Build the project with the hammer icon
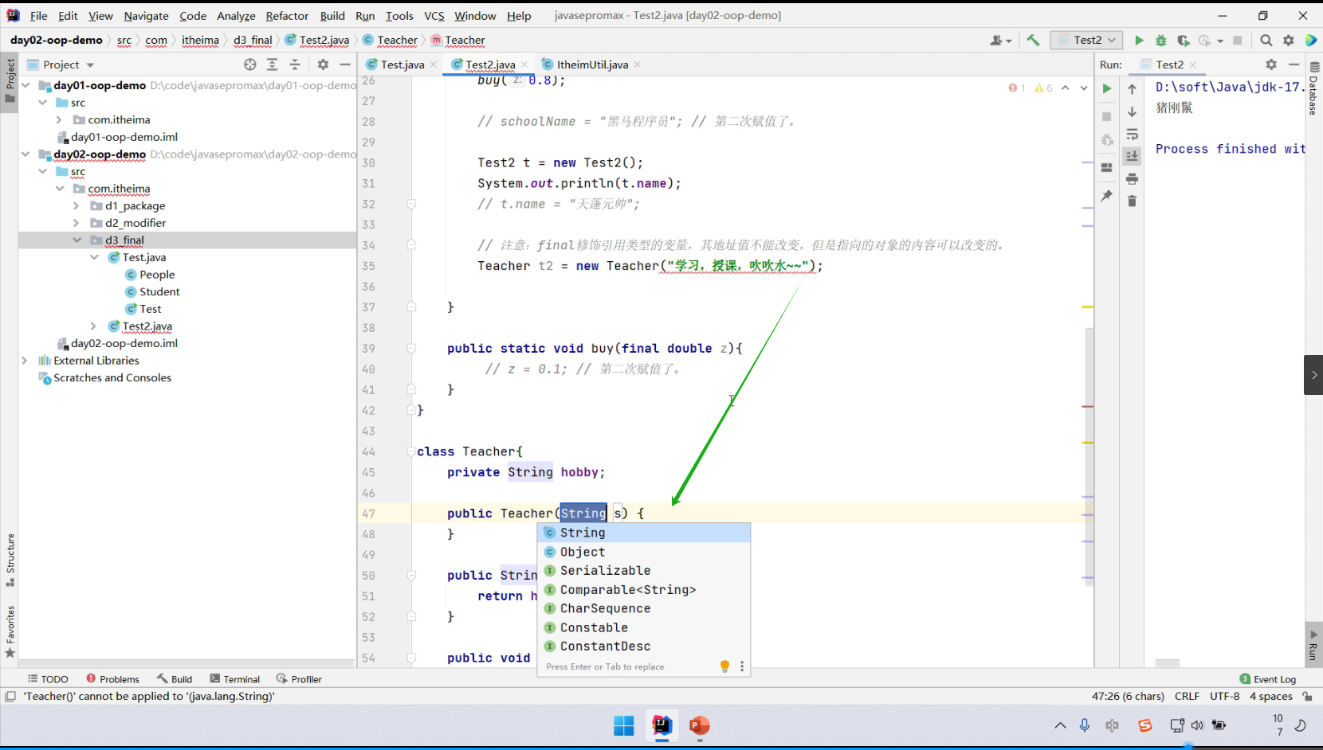1323x750 pixels. pyautogui.click(x=1033, y=40)
